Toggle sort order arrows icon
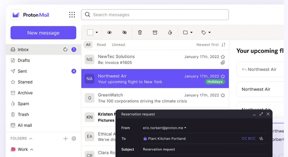Image resolution: width=288 pixels, height=157 pixels. [223, 45]
